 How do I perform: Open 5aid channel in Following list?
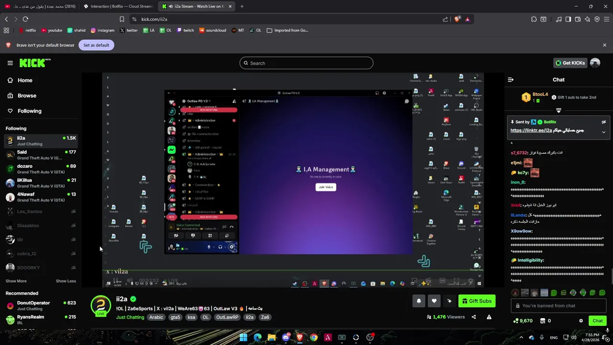41,155
